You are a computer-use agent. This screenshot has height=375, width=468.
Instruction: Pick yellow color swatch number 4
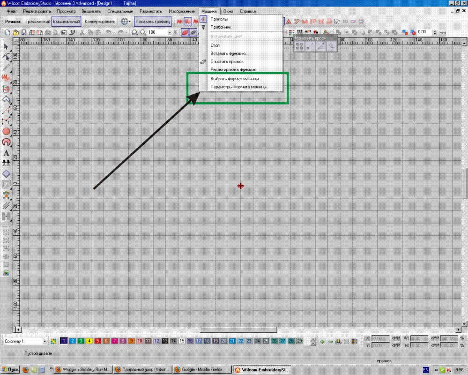[x=89, y=341]
